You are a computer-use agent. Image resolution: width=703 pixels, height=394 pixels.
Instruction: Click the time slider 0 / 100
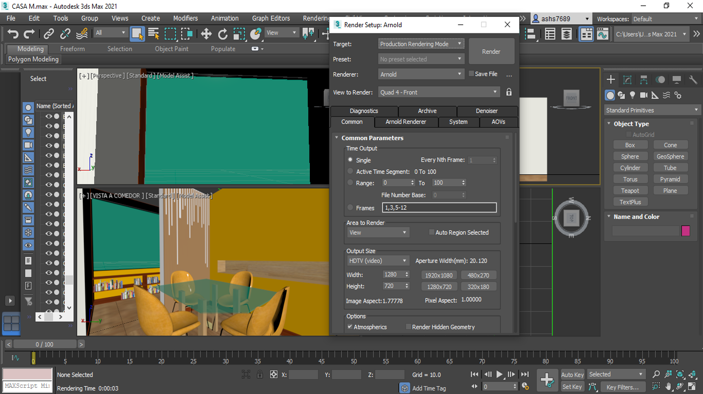[x=44, y=344]
